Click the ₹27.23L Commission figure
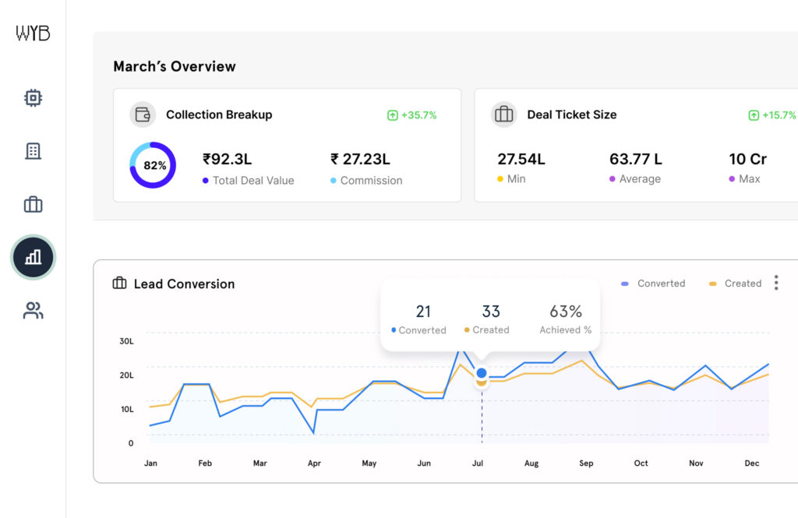 (x=360, y=159)
